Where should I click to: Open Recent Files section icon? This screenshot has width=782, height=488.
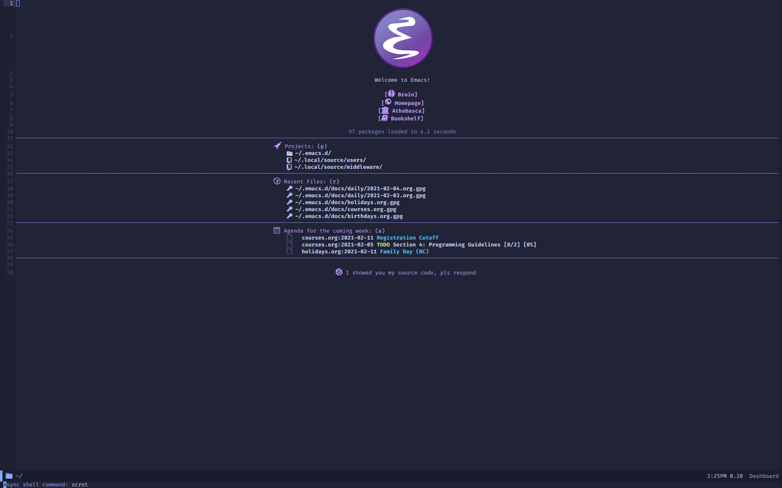pyautogui.click(x=277, y=181)
